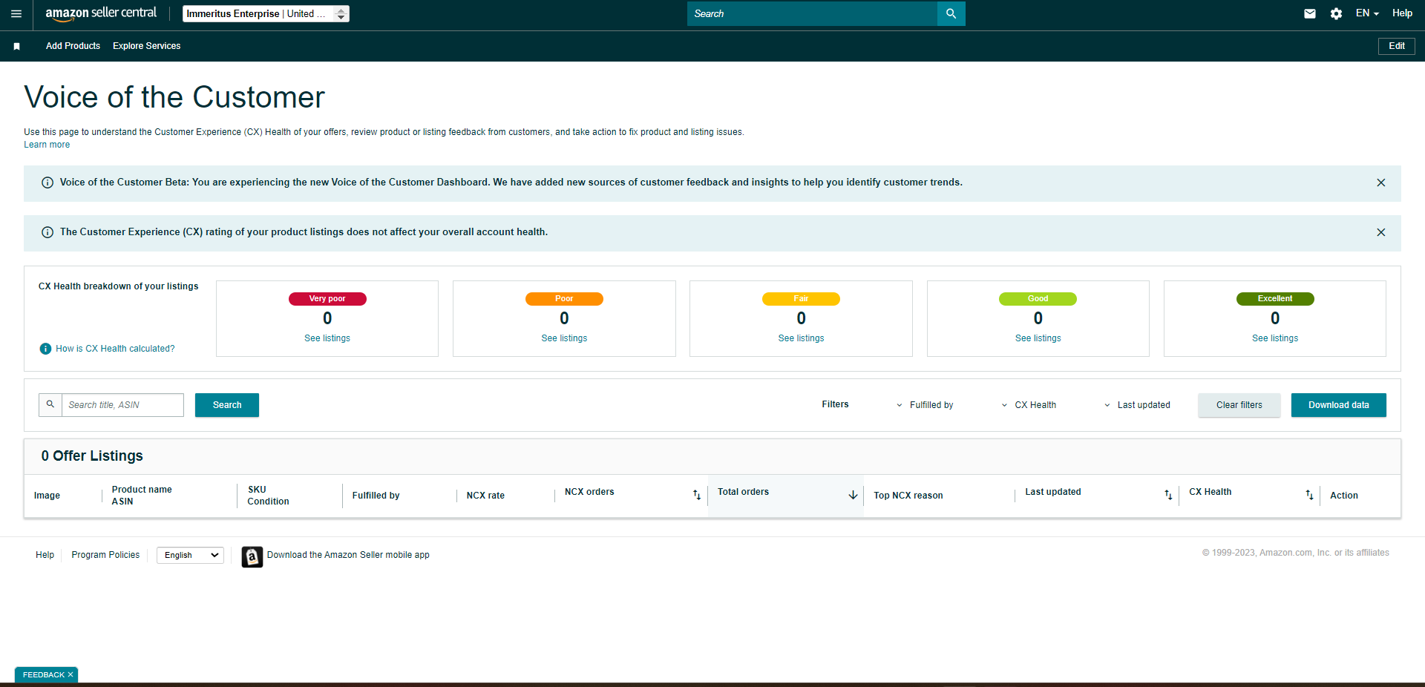This screenshot has height=687, width=1425.
Task: Open How is CX Health calculated link
Action: coord(115,349)
